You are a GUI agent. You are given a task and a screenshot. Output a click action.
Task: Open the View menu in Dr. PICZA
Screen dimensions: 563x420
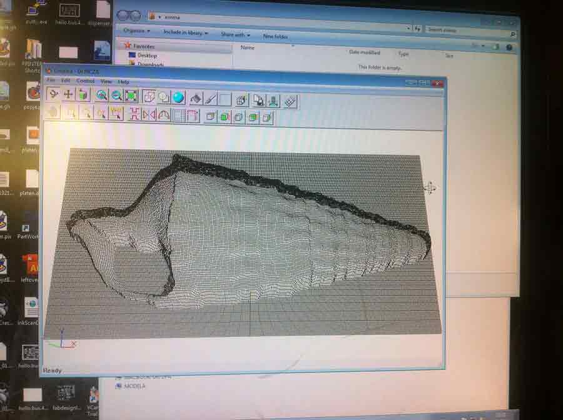[106, 81]
